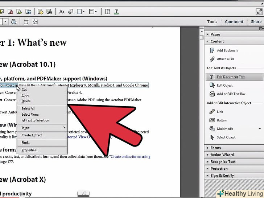The height and width of the screenshot is (198, 264).
Task: Select the Edit Object tool
Action: tap(221, 85)
